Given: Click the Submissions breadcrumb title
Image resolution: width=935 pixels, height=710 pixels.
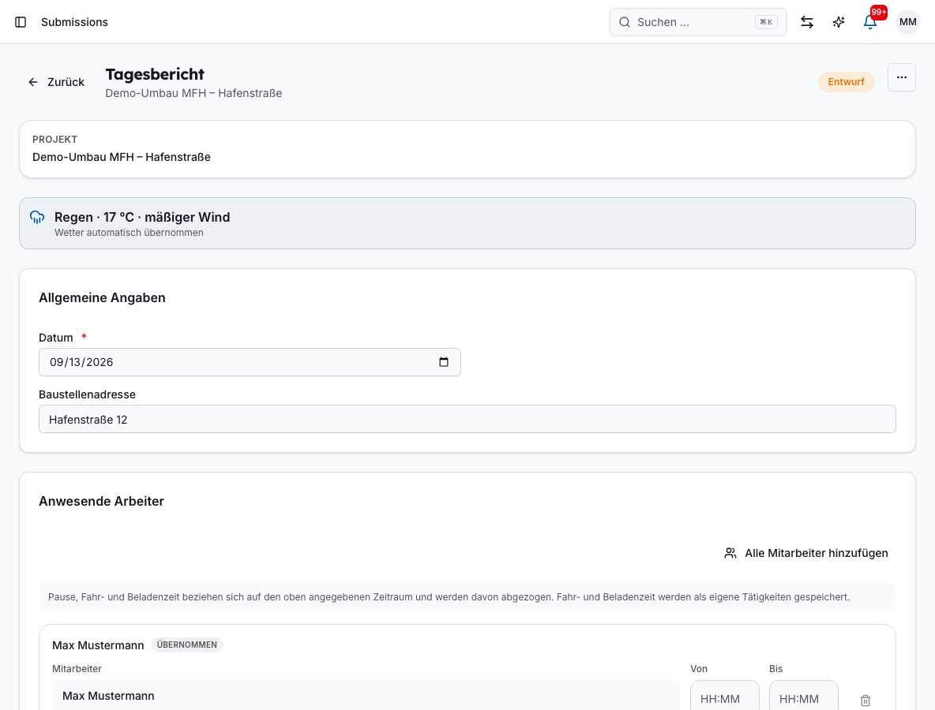Looking at the screenshot, I should point(74,22).
